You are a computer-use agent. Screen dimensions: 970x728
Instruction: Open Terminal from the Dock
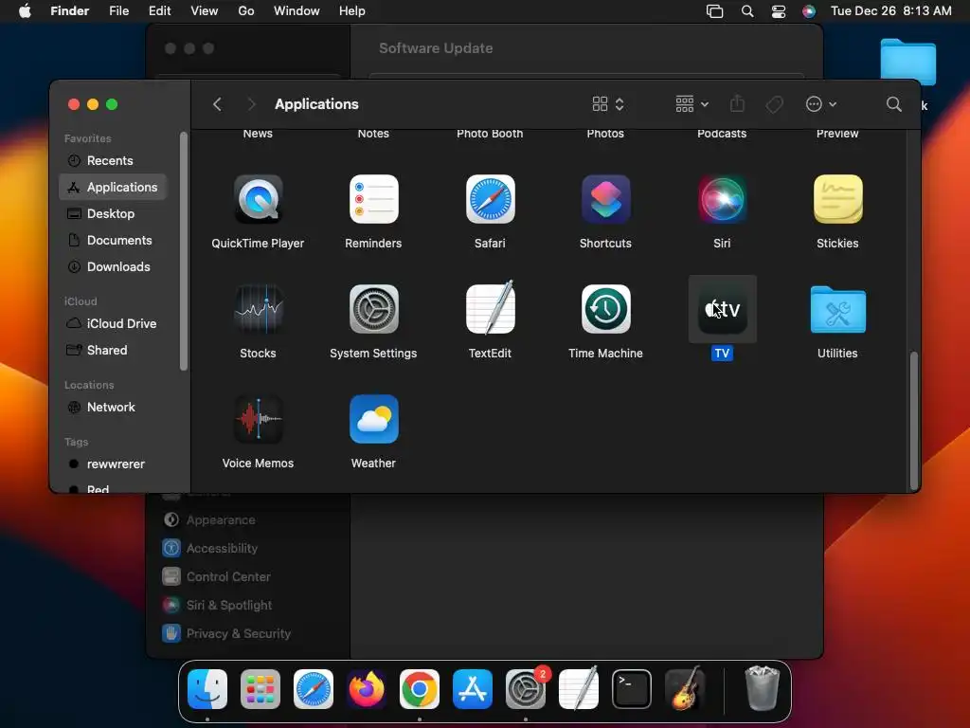click(632, 689)
